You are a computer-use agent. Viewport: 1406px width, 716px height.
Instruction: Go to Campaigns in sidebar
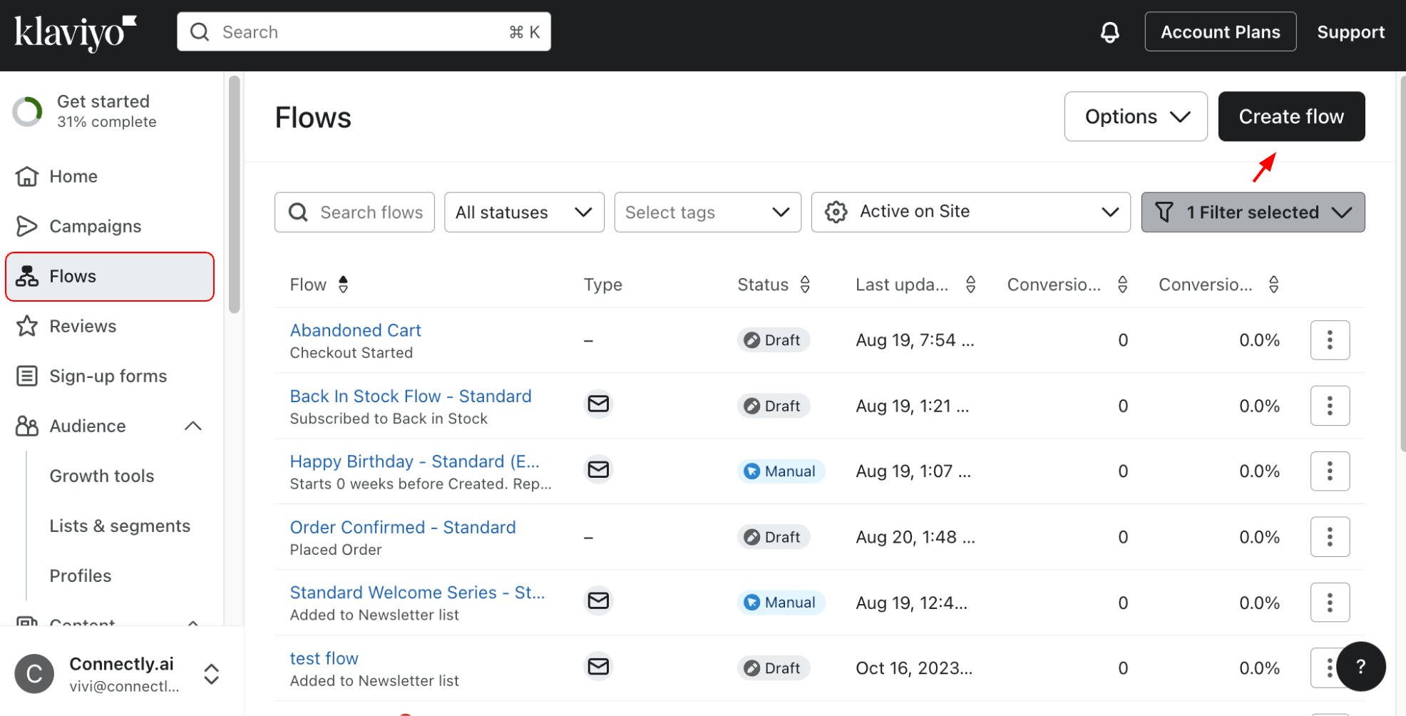pyautogui.click(x=110, y=226)
